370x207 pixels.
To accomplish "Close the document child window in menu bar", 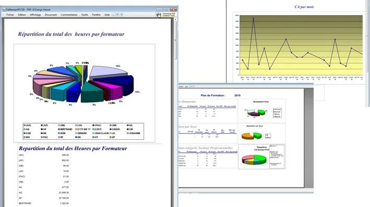I will point(122,15).
